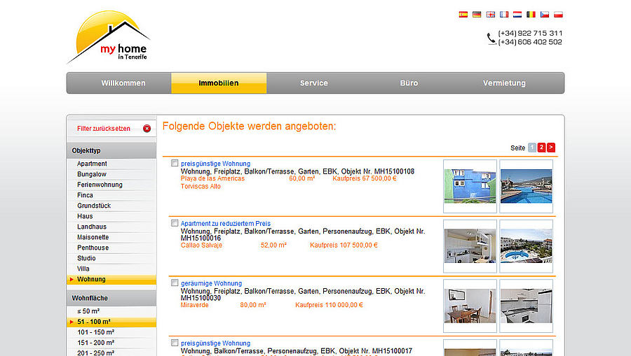Screen dimensions: 631x356
Task: Select the German flag icon
Action: click(x=477, y=14)
